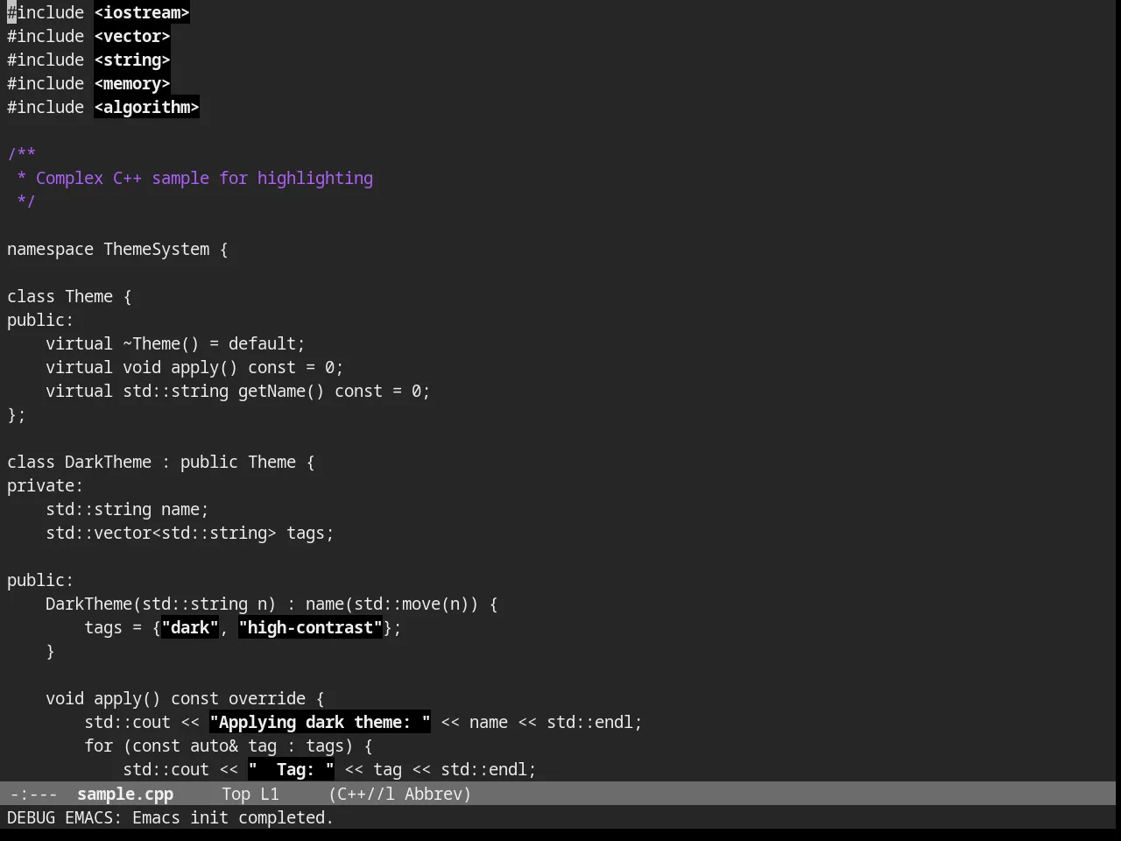Click std::move(n) in the constructor initializer

[x=412, y=604]
